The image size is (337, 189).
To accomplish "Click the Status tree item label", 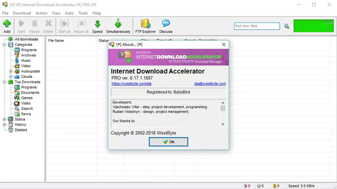I will point(20,119).
